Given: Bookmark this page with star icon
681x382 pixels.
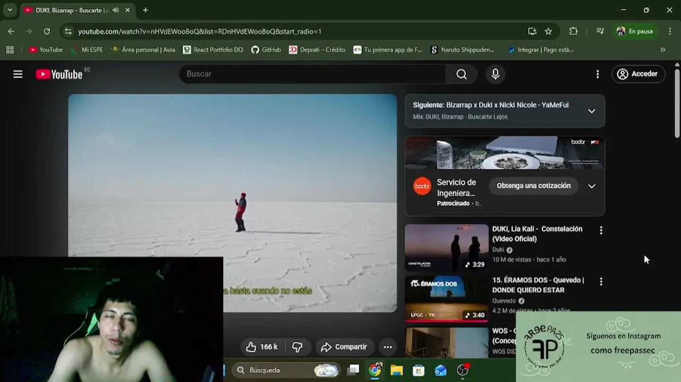Looking at the screenshot, I should tap(548, 31).
